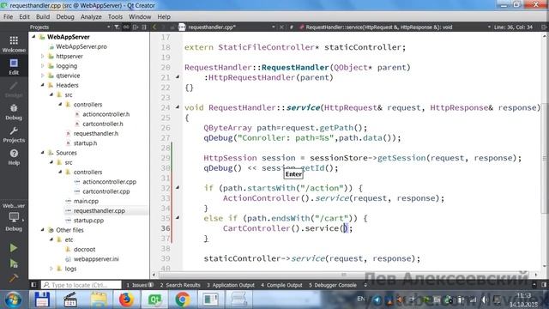Viewport: 549px width, 309px height.
Task: Select cartcontroller.h in the tree
Action: (x=103, y=124)
